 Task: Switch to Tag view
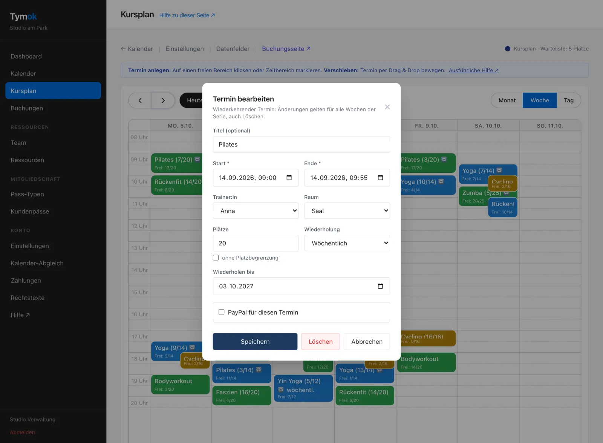click(569, 100)
